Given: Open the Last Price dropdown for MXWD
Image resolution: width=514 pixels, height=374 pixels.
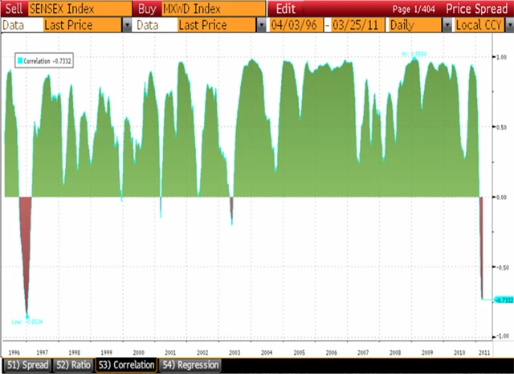Looking at the screenshot, I should 262,25.
